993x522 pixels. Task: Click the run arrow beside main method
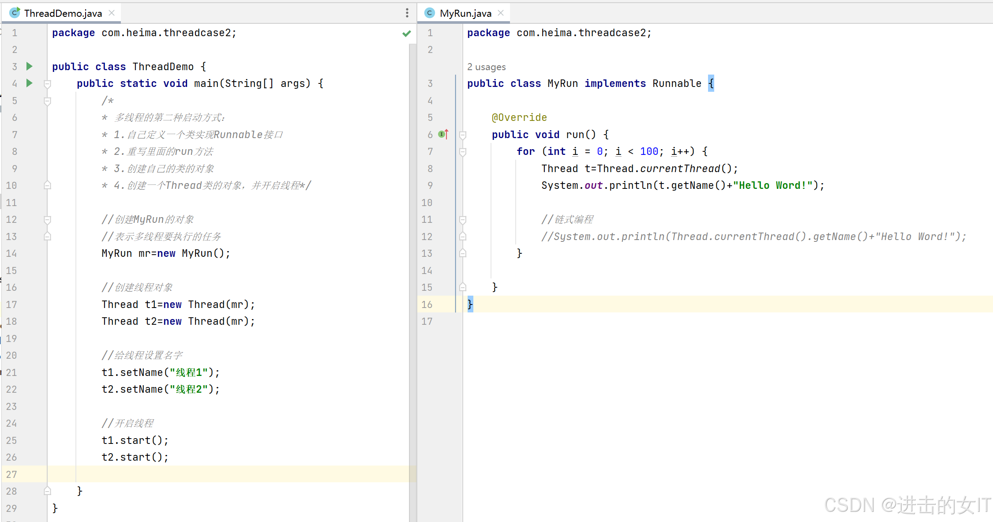pyautogui.click(x=30, y=83)
